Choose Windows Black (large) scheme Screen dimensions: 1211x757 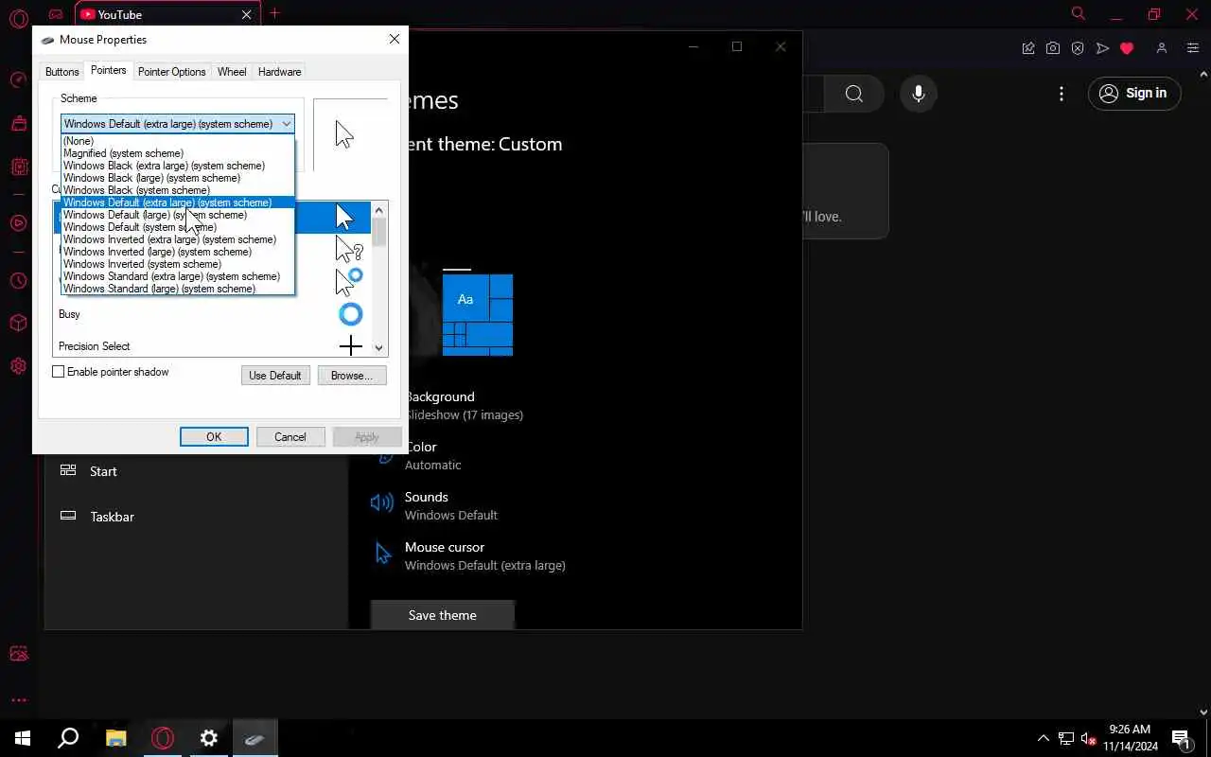[x=178, y=178]
